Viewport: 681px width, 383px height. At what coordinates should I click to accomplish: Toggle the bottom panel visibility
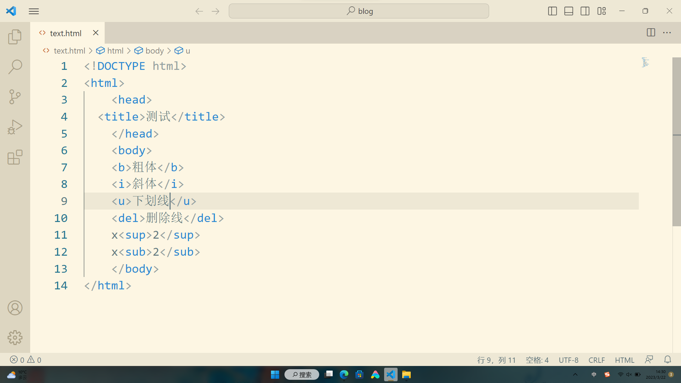tap(569, 11)
